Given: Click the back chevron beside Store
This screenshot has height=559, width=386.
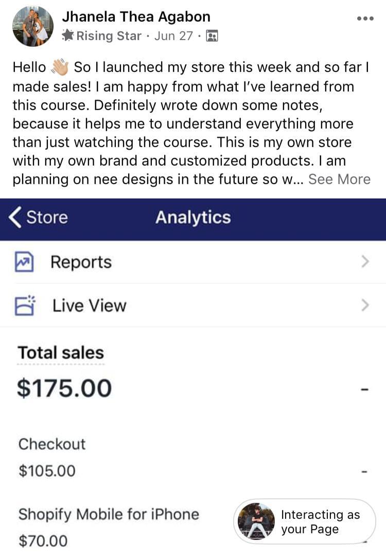Looking at the screenshot, I should coord(15,217).
